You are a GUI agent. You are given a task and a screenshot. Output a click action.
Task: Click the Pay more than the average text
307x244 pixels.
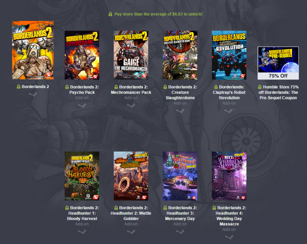pos(158,14)
